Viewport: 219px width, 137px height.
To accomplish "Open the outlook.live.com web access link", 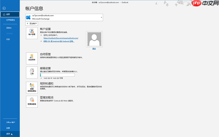I will click(61, 38).
